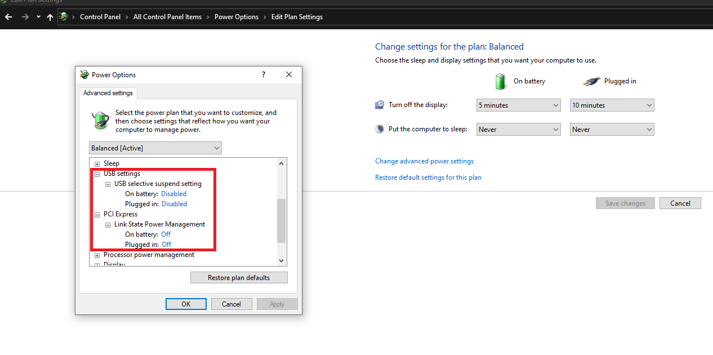Open sleep Plugged in dropdown Never
The width and height of the screenshot is (713, 355).
tap(612, 130)
